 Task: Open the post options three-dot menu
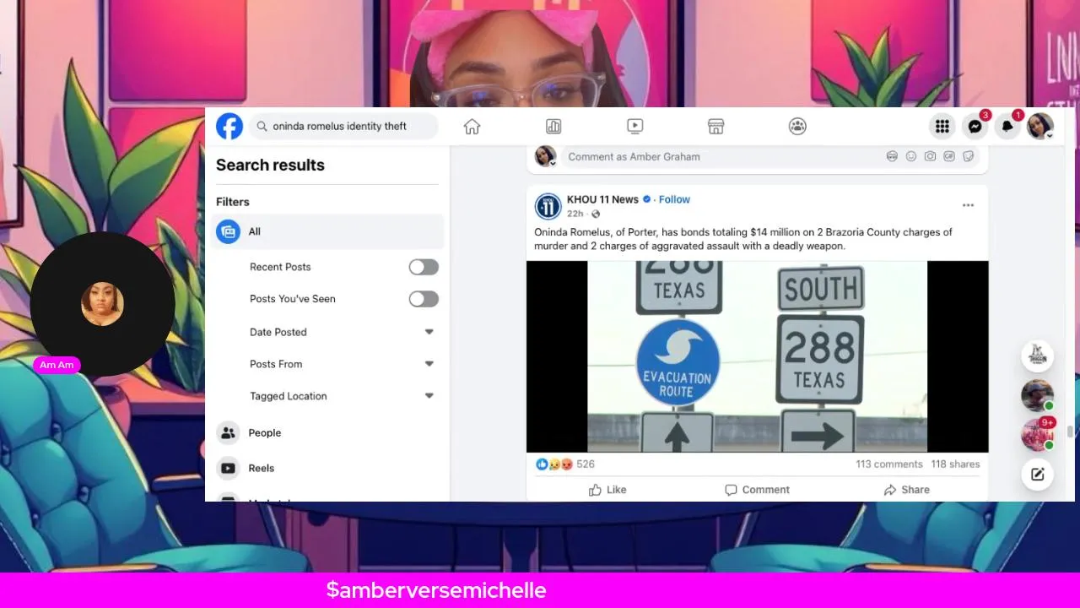[968, 205]
